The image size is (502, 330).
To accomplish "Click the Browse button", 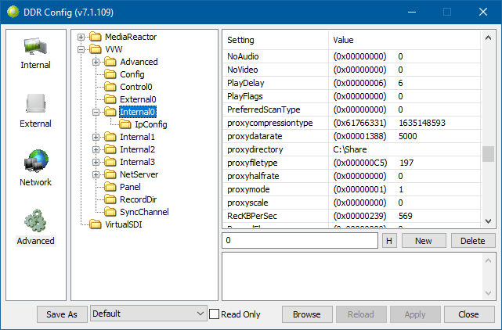I will [307, 314].
